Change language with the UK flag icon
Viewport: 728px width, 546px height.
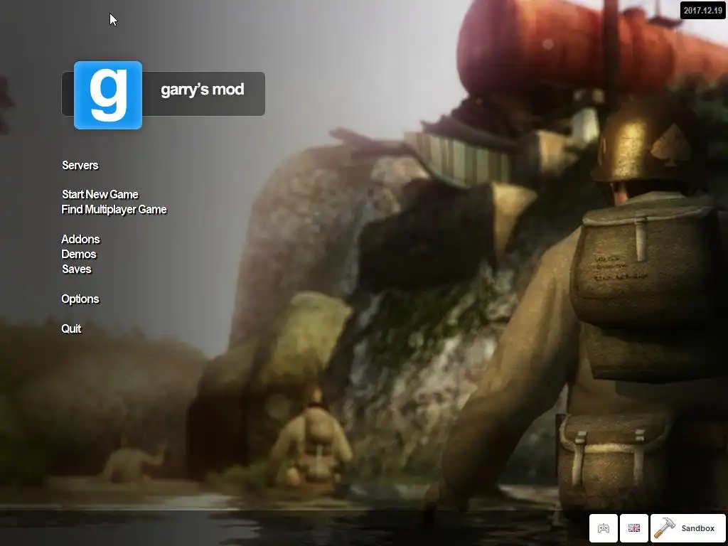pos(633,528)
